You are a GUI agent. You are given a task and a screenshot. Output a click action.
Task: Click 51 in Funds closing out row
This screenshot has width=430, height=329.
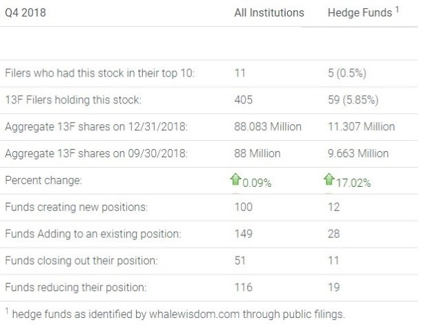point(240,260)
